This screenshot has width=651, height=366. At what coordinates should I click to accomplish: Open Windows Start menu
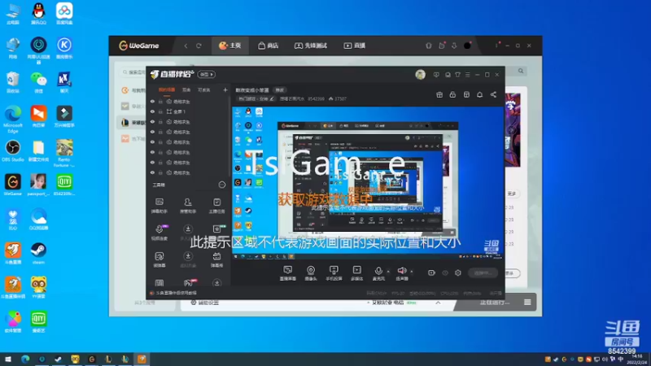pyautogui.click(x=8, y=359)
